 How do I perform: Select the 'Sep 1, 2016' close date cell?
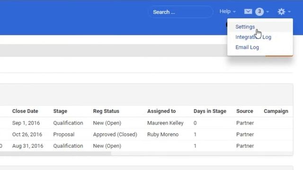coord(26,123)
